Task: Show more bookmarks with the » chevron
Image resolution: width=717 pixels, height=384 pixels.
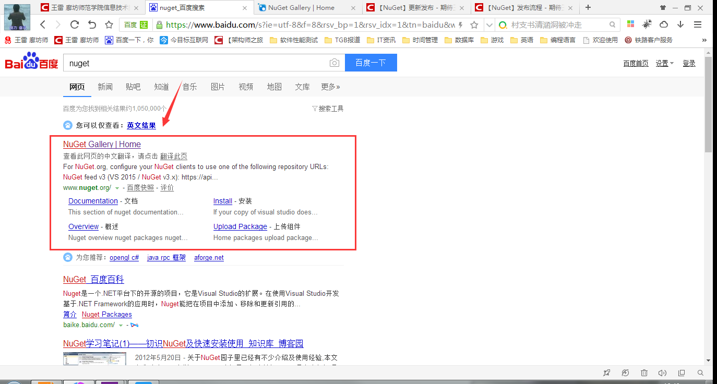Action: (x=704, y=40)
